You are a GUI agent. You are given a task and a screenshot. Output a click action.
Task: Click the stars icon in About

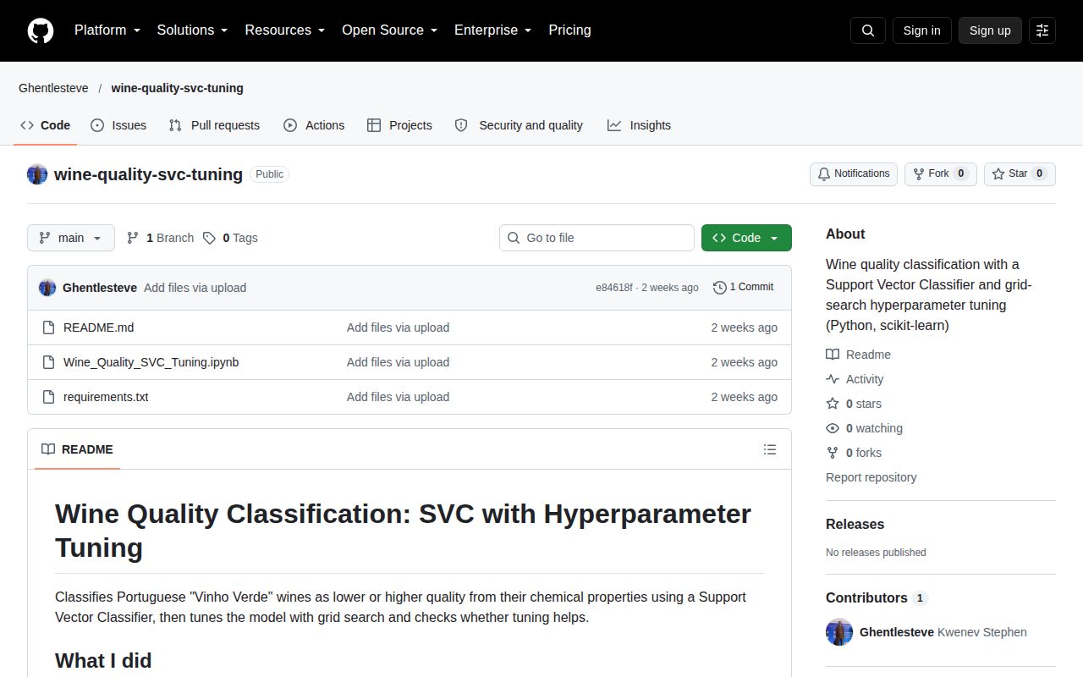coord(833,404)
